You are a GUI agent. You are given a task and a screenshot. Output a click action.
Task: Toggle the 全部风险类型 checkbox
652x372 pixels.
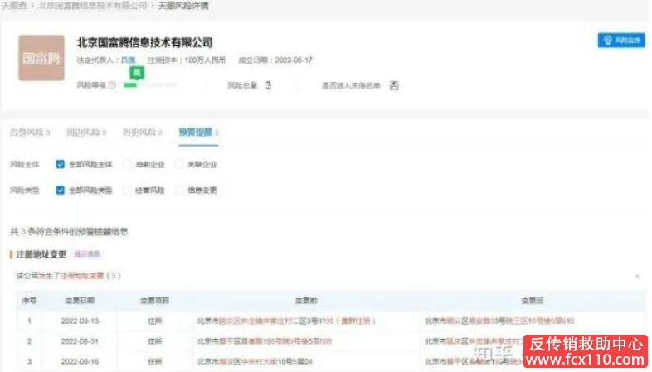tap(61, 191)
